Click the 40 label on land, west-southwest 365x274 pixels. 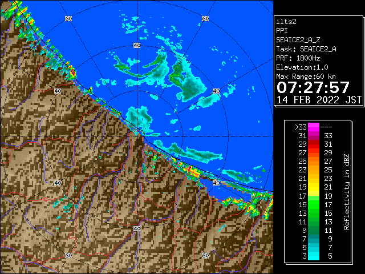point(58,183)
